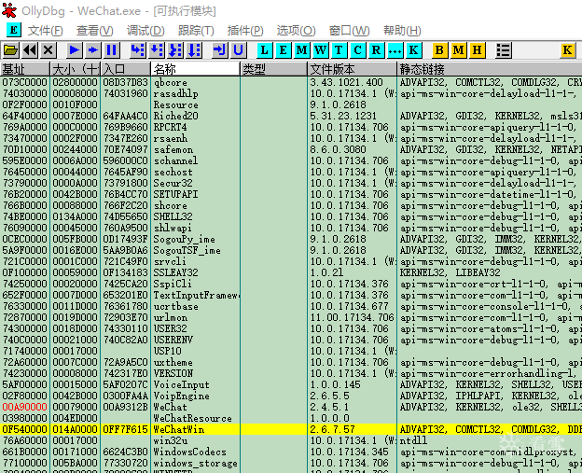Show CPU window with C button
The width and height of the screenshot is (582, 473).
(357, 50)
